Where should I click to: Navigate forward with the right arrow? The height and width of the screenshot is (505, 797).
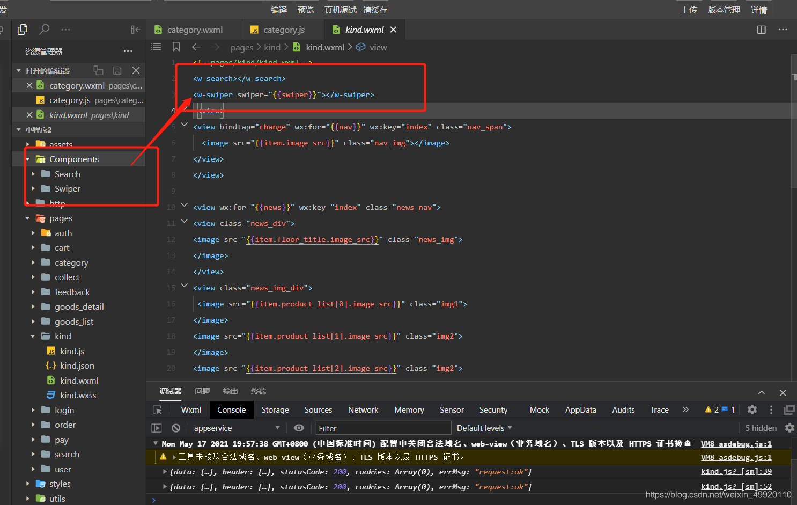point(215,47)
